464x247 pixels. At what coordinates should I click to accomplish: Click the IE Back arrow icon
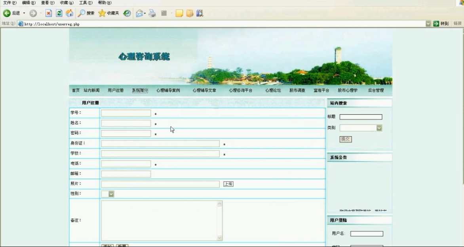[7, 13]
